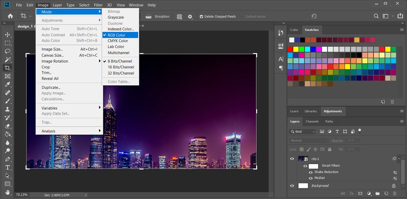Pick the Eyedropper tool
The image size is (407, 199).
pyautogui.click(x=7, y=85)
